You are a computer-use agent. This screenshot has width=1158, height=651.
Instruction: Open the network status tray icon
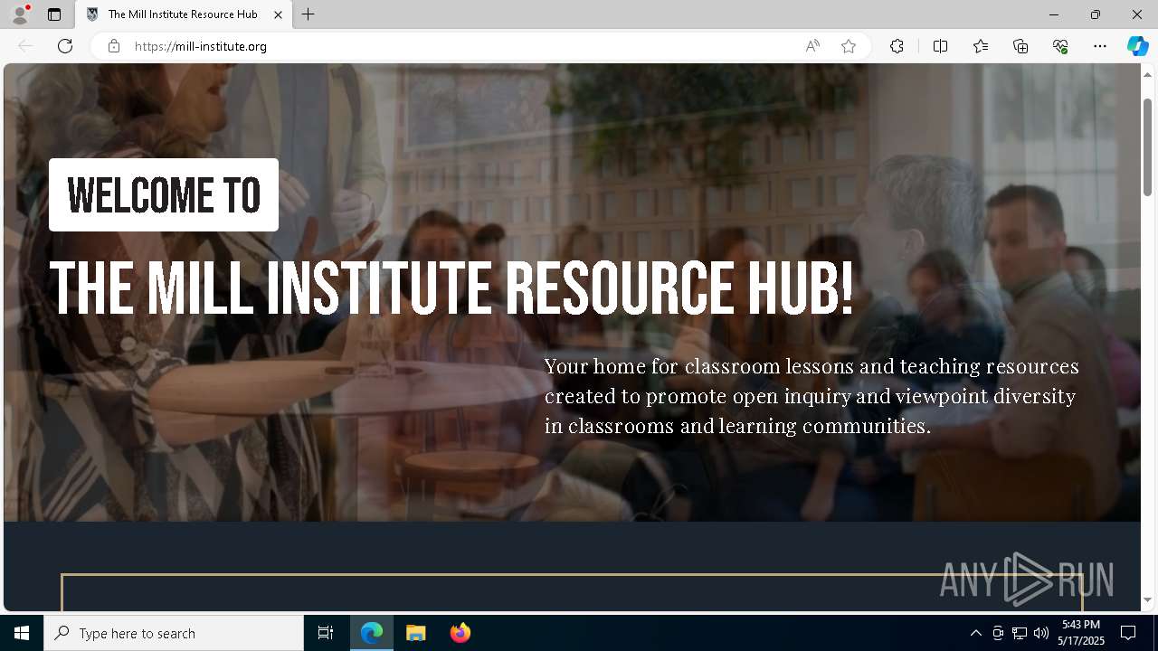point(1020,633)
